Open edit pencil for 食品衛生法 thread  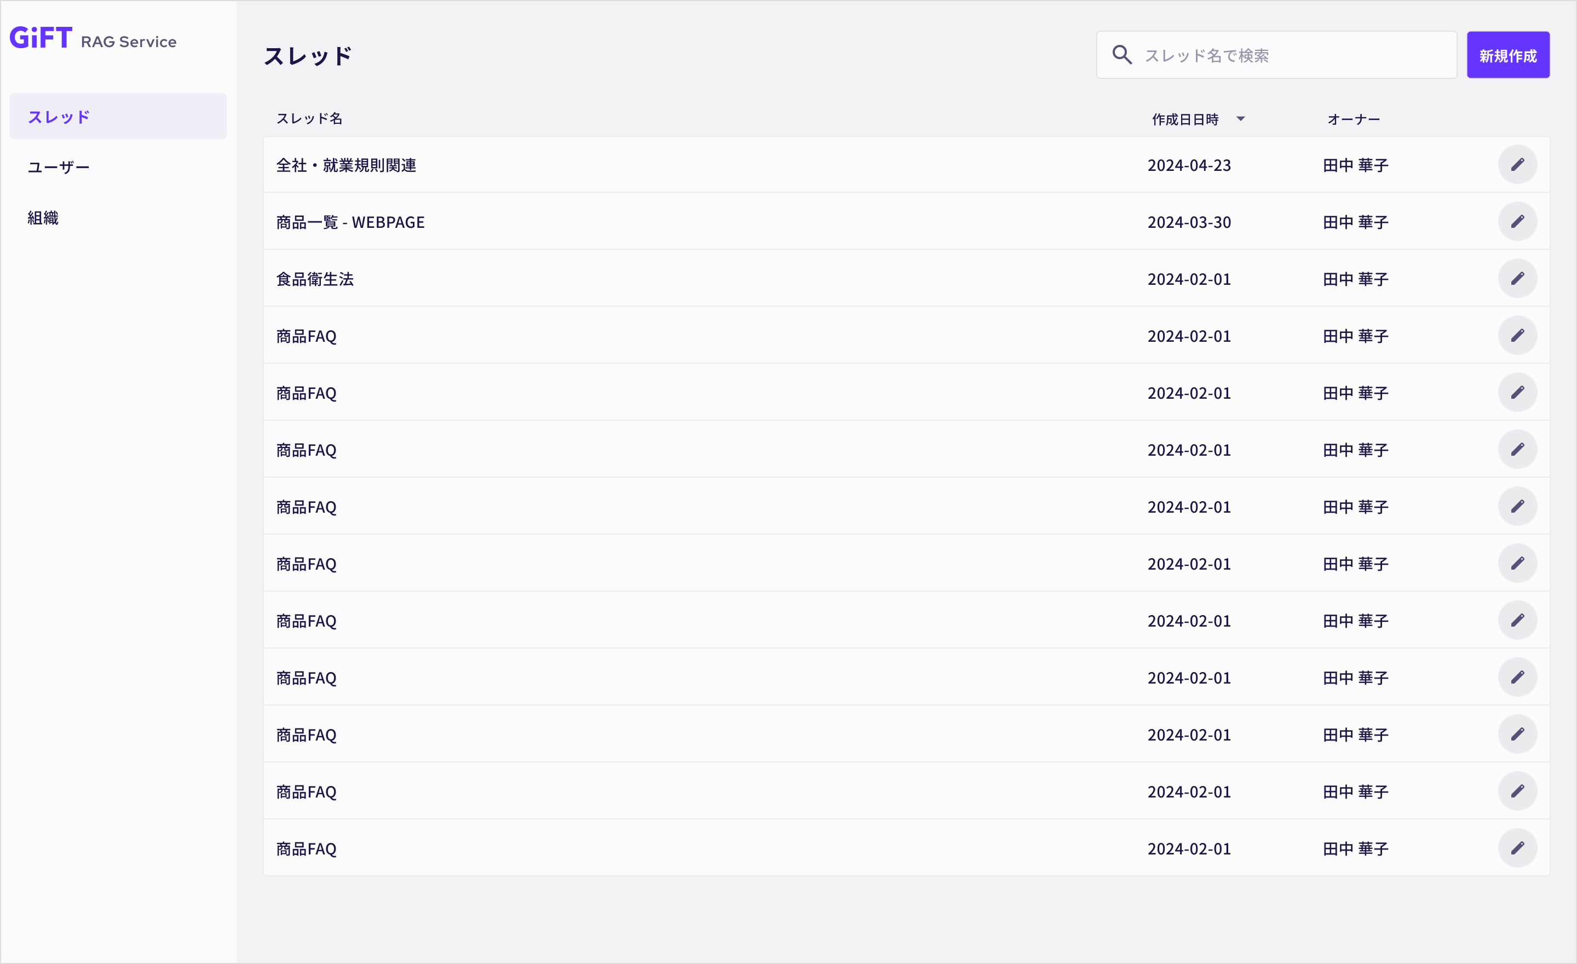(x=1517, y=278)
